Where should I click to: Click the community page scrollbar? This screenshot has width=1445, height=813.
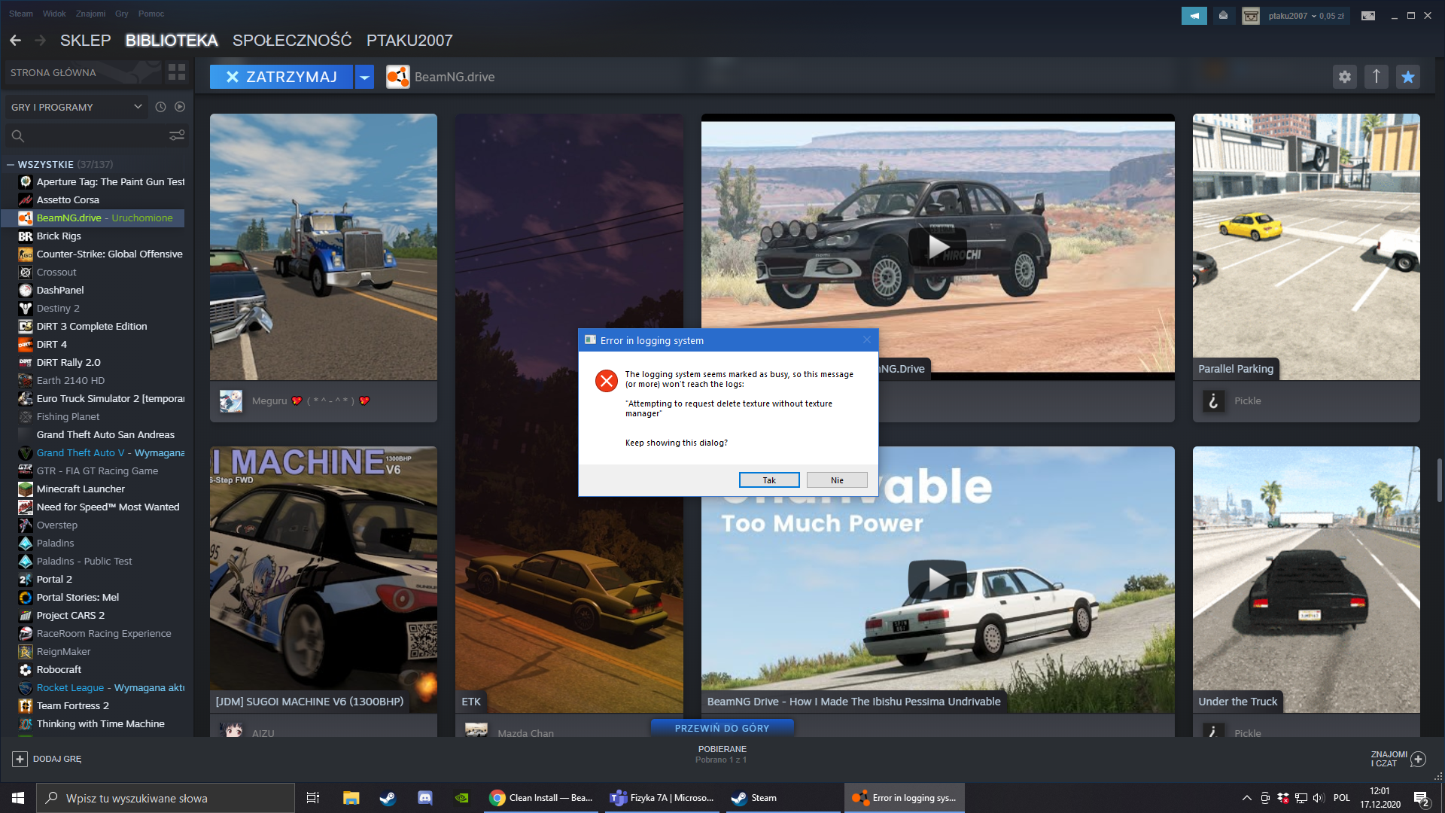[x=1439, y=480]
